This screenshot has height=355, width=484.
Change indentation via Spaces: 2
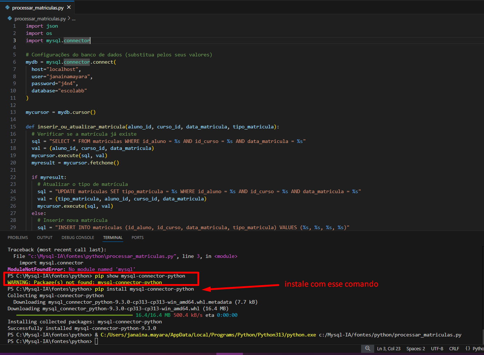click(416, 348)
